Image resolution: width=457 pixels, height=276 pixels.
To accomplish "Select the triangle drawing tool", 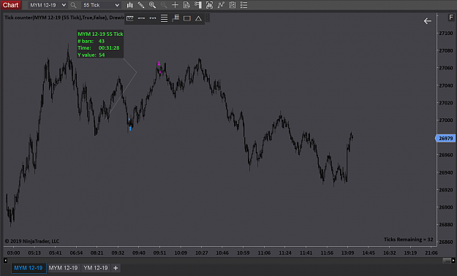I will (198, 18).
